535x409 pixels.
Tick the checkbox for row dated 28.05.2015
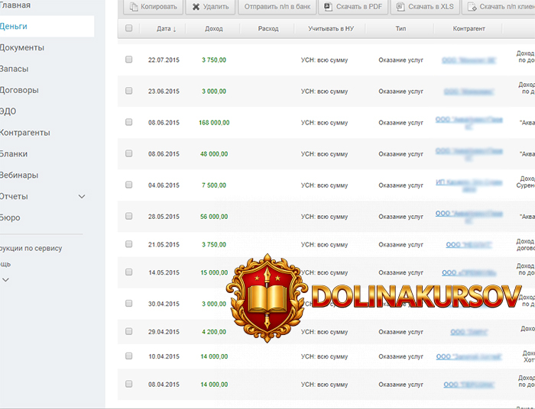click(x=128, y=216)
